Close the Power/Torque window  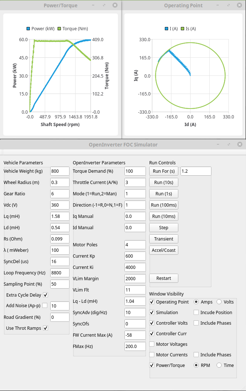tap(115, 5)
